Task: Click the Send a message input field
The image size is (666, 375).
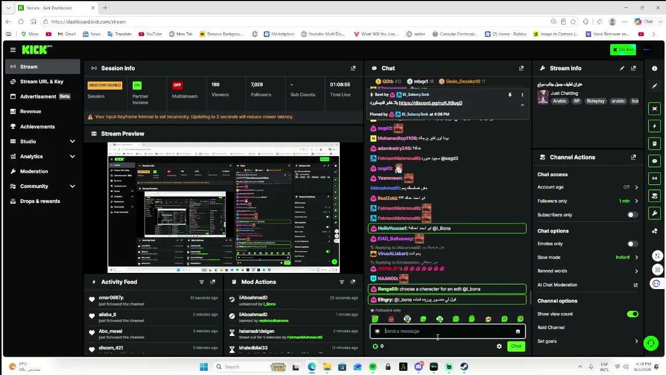Action: (447, 331)
